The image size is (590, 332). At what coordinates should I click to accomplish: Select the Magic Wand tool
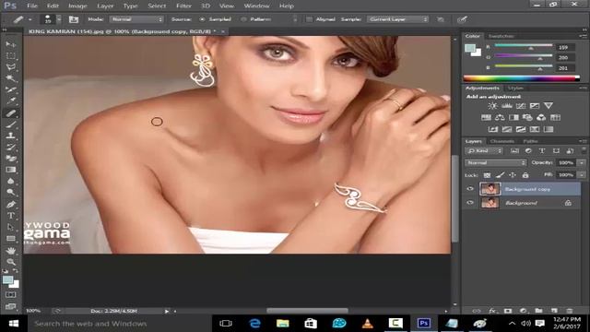(11, 78)
